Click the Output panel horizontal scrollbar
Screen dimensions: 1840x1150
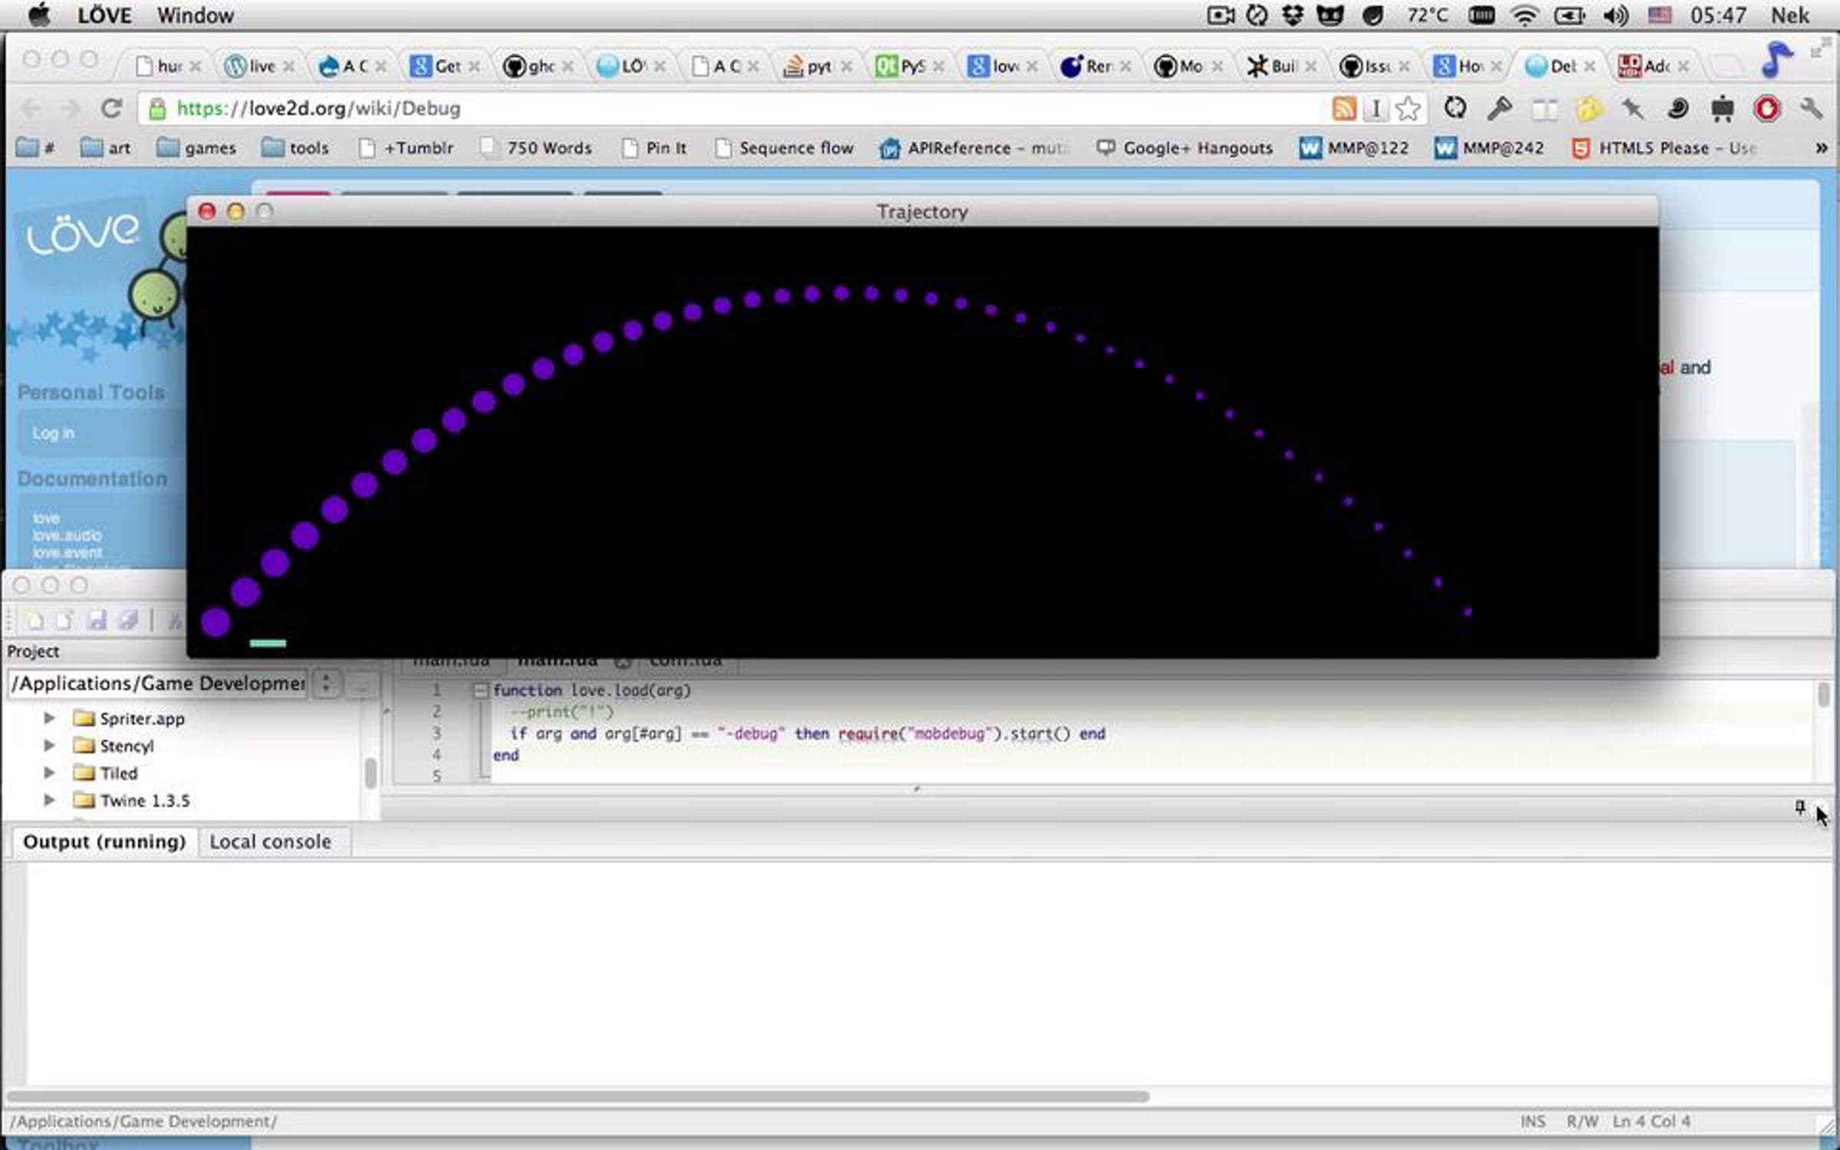pyautogui.click(x=578, y=1096)
